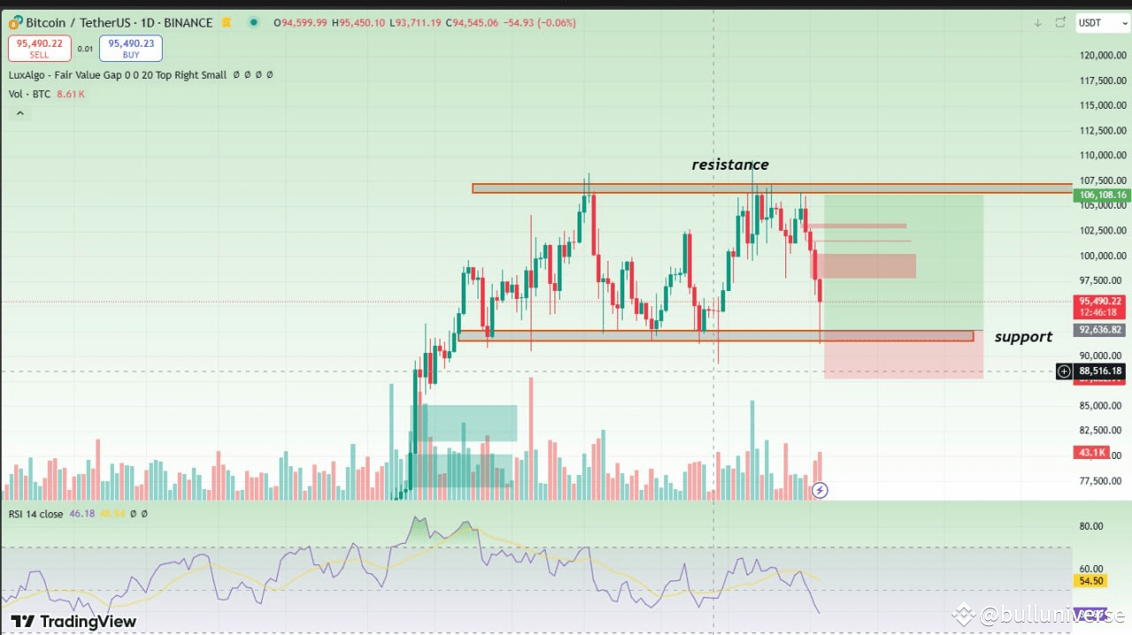Open the download chart icon near top right

tap(1037, 23)
